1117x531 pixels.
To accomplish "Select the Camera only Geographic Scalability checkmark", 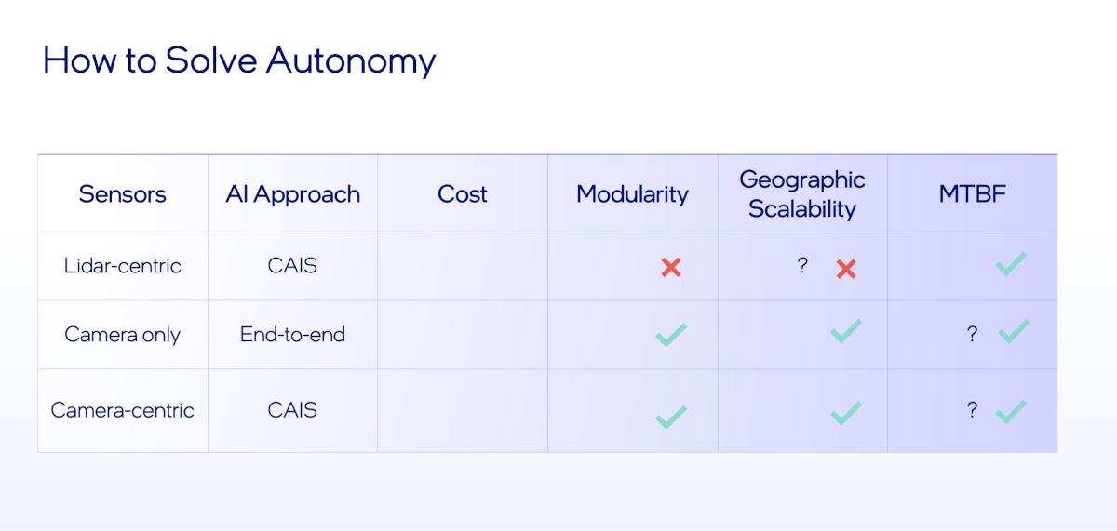I will coord(845,331).
